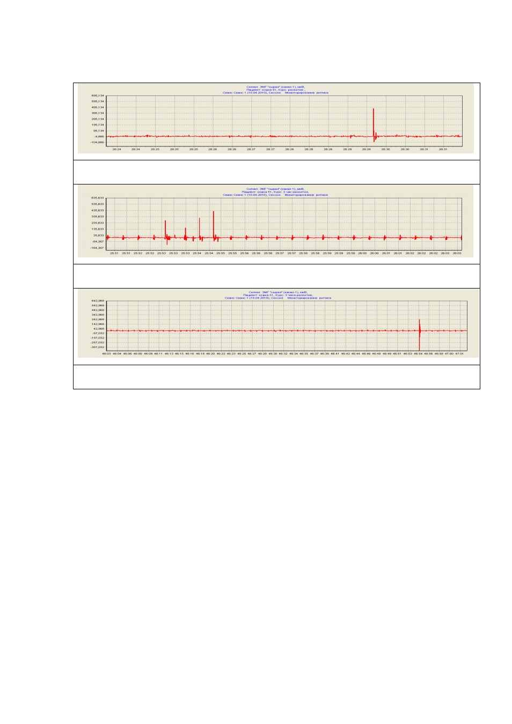Screen dimensions: 512x724
Task: Select the third EMG chart starting at 46:03
Action: pos(278,323)
